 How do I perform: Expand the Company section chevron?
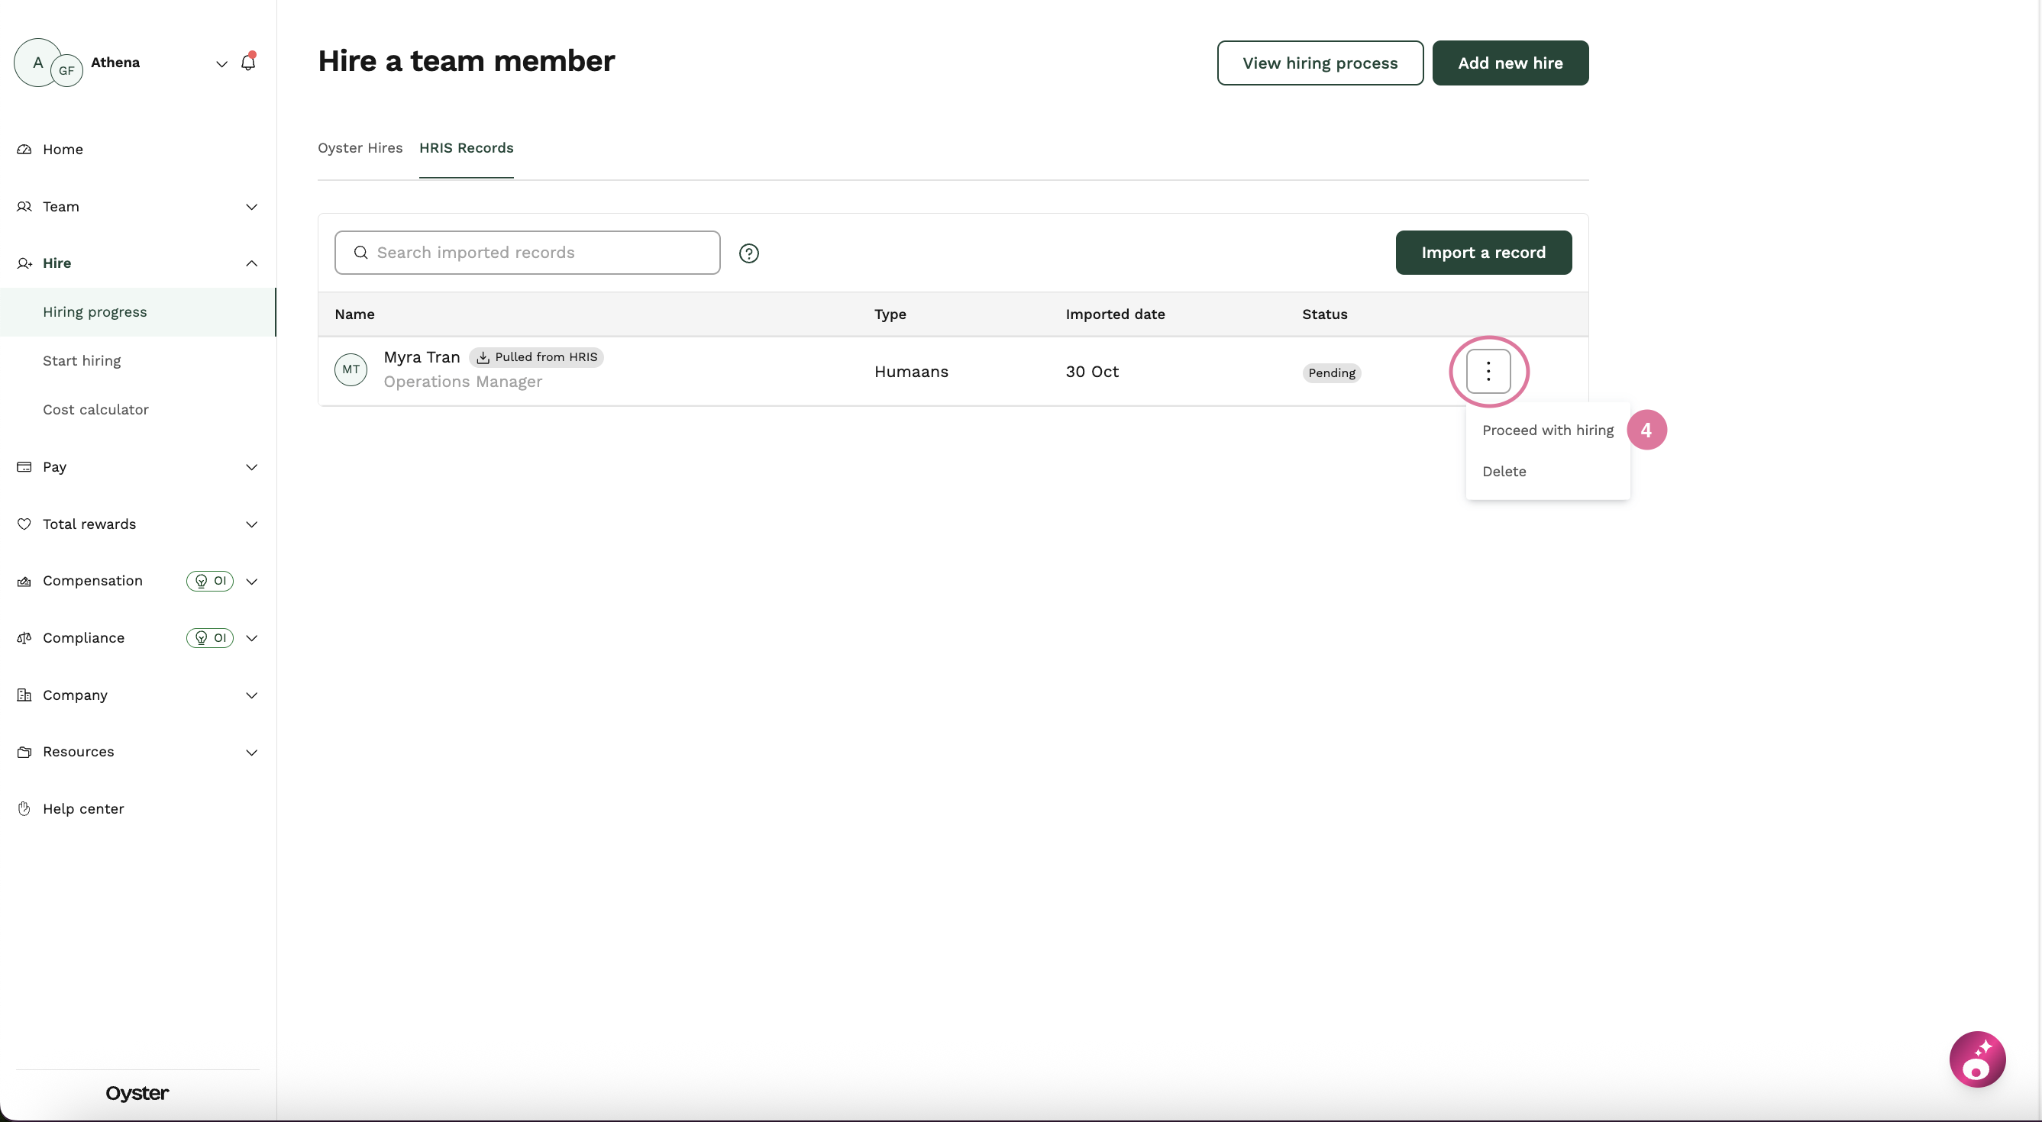(x=251, y=695)
